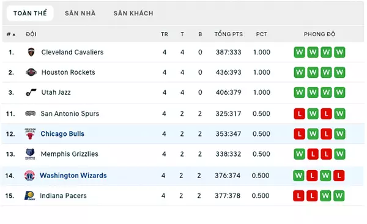367x224 pixels.
Task: Click the Memphis Grizzlies logo
Action: (x=30, y=154)
